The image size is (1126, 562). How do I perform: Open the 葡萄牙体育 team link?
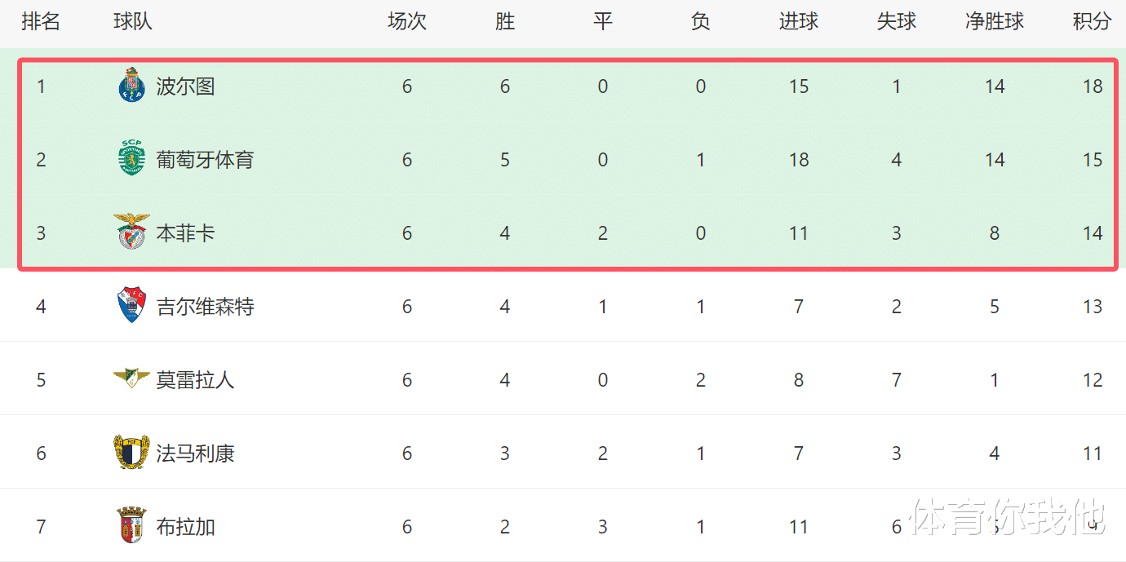coord(205,160)
